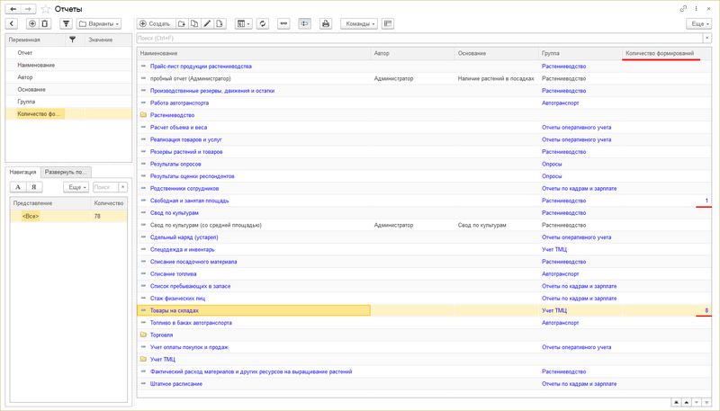Image resolution: width=720 pixels, height=411 pixels.
Task: Switch to the Навигация tab
Action: (23, 172)
